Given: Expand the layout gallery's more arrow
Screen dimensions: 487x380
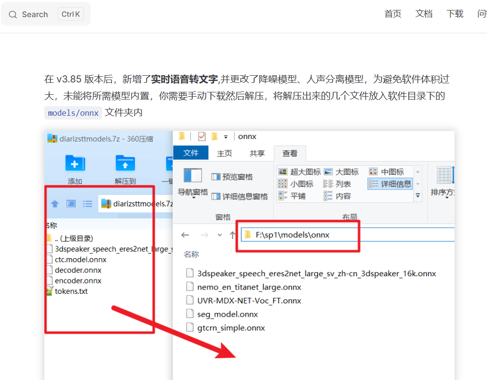Looking at the screenshot, I should coord(418,196).
